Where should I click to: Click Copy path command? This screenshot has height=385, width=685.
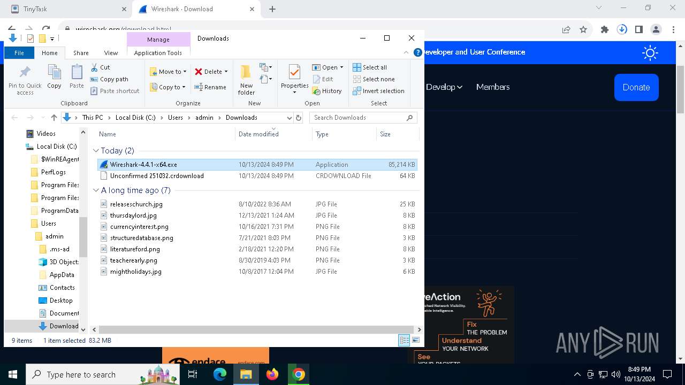click(109, 79)
